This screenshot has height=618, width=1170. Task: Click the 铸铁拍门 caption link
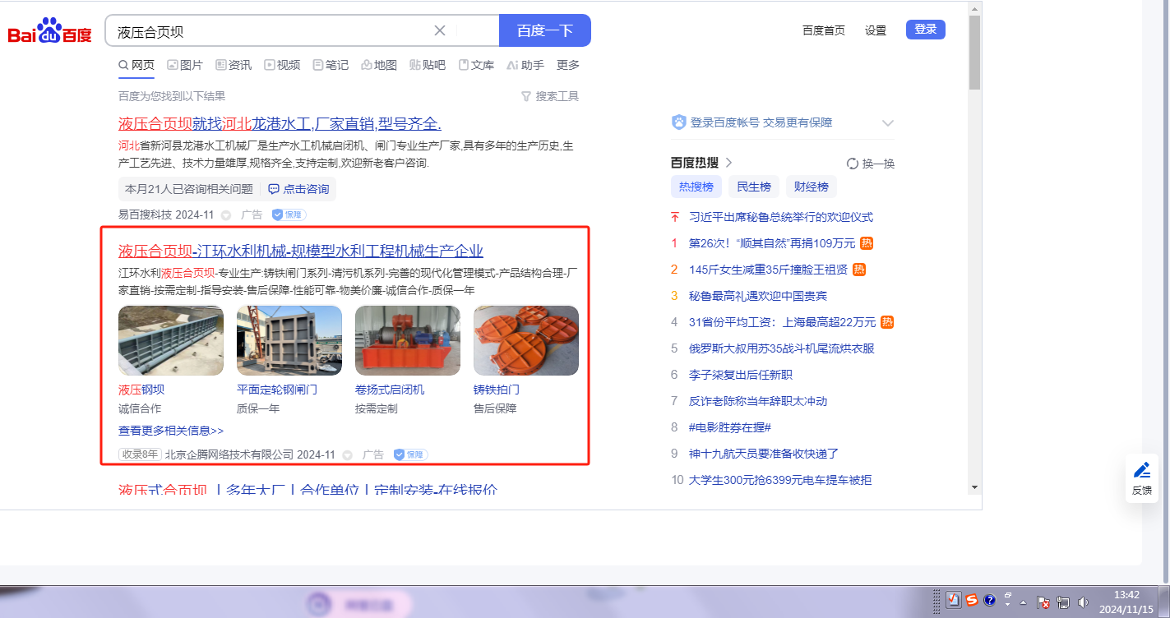pos(497,390)
